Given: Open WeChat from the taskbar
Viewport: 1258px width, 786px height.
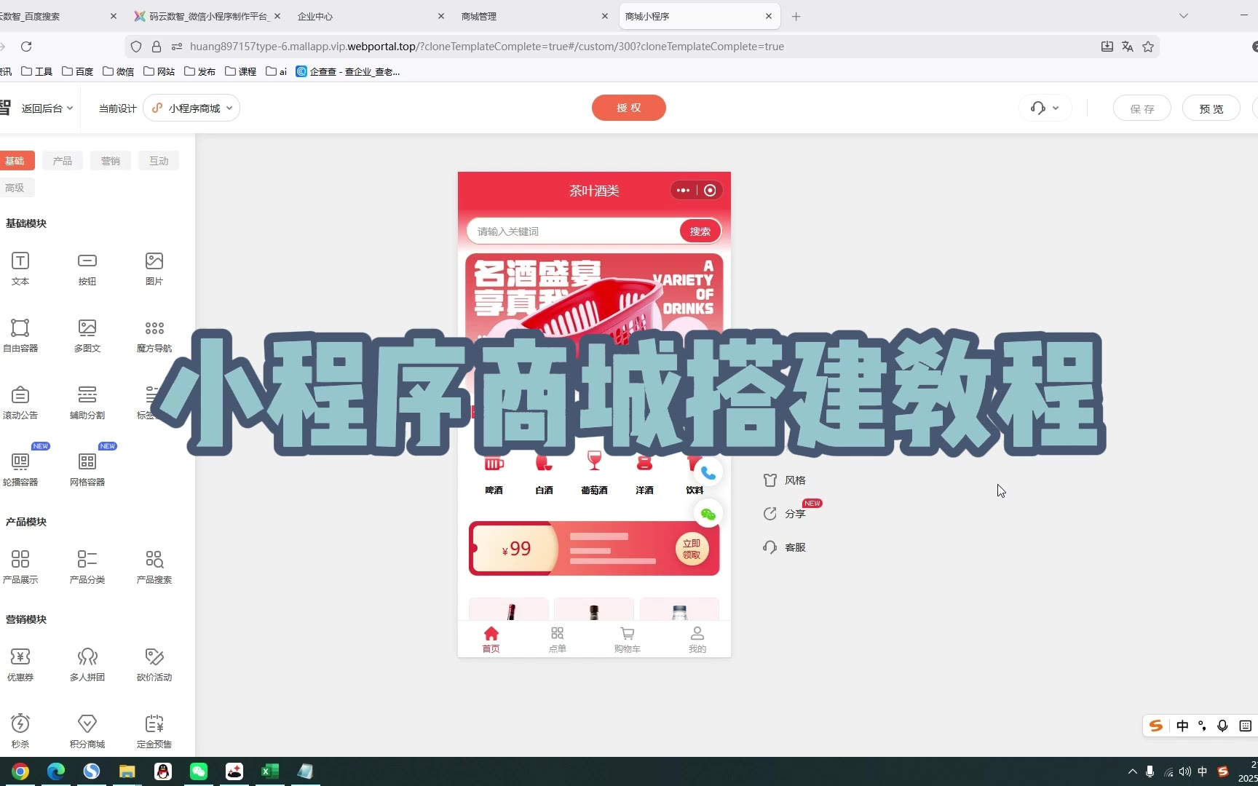Looking at the screenshot, I should [199, 771].
